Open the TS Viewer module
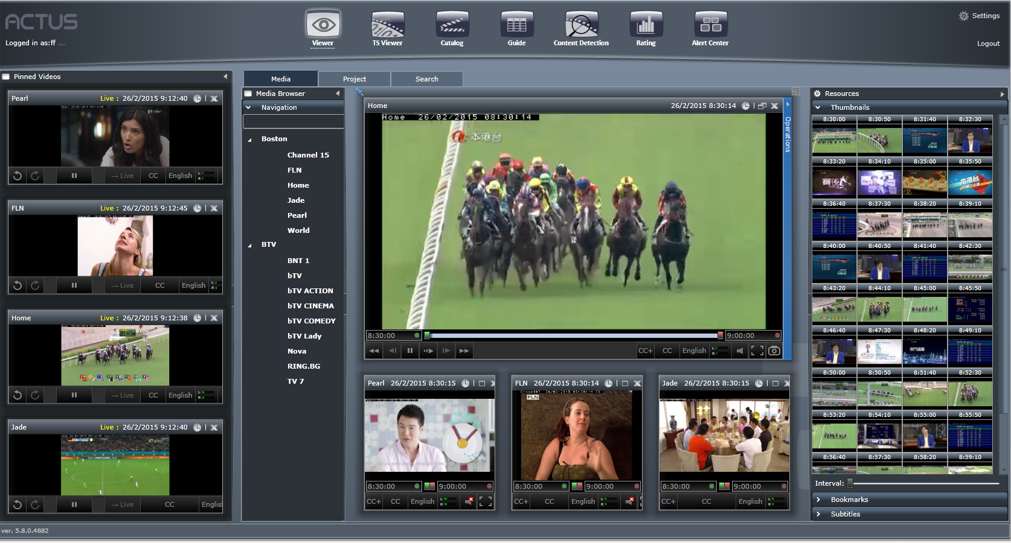Image resolution: width=1011 pixels, height=543 pixels. tap(387, 28)
